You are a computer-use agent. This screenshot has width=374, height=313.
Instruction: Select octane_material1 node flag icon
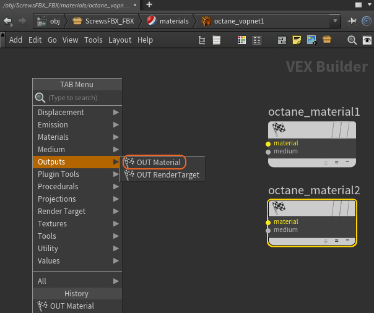click(x=279, y=129)
